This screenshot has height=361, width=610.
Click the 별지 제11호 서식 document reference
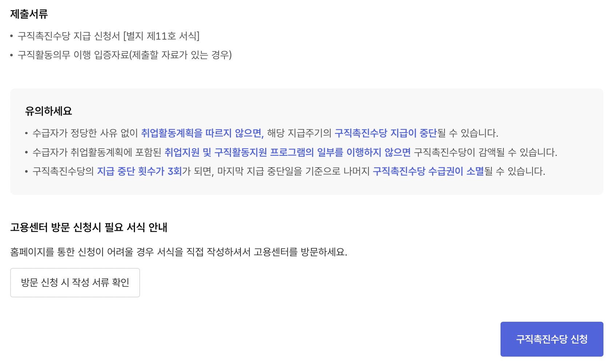click(161, 36)
